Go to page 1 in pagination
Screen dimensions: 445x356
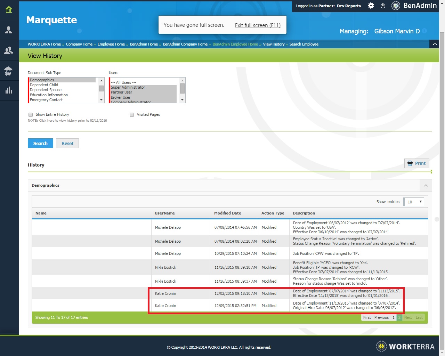point(394,317)
